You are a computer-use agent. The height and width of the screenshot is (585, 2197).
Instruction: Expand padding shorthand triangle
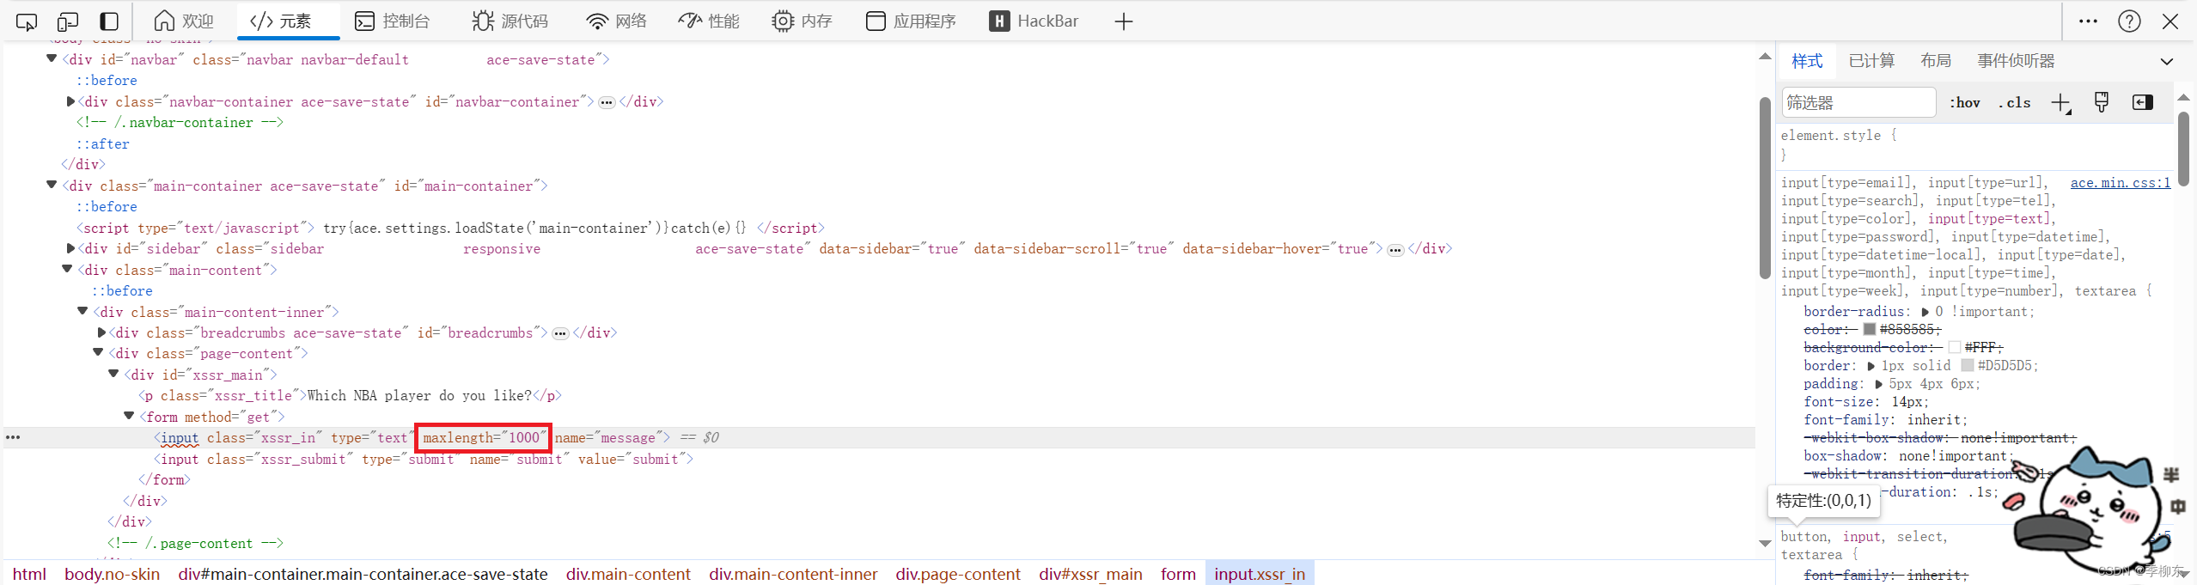pos(1879,384)
